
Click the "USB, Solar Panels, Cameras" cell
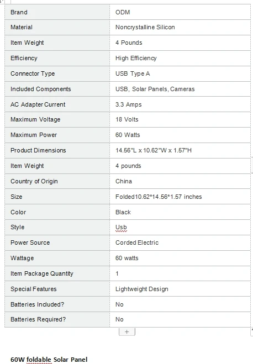click(x=180, y=89)
